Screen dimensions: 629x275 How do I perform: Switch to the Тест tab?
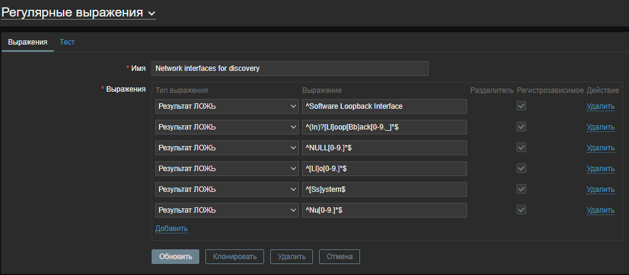67,42
